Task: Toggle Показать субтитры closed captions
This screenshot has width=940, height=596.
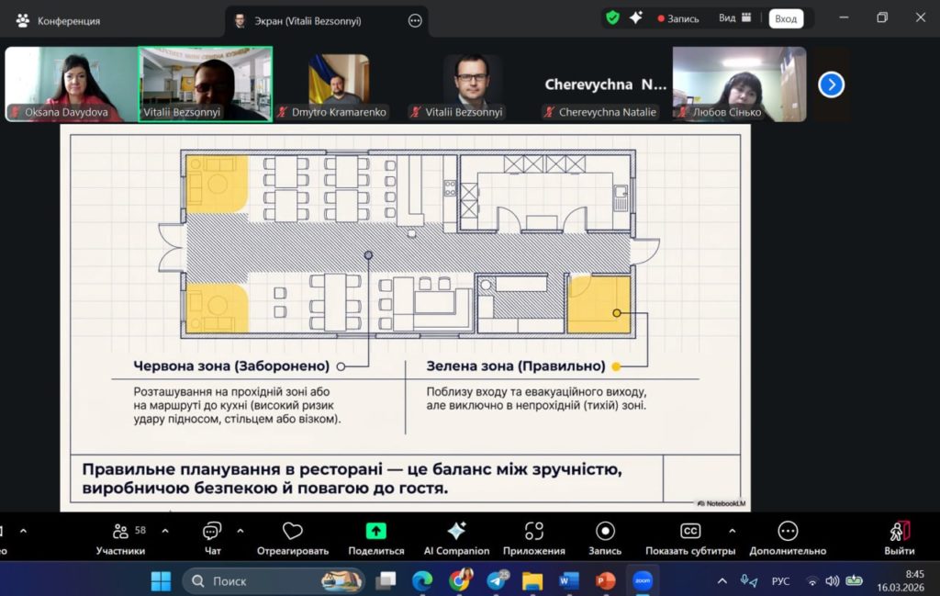Action: coord(690,532)
